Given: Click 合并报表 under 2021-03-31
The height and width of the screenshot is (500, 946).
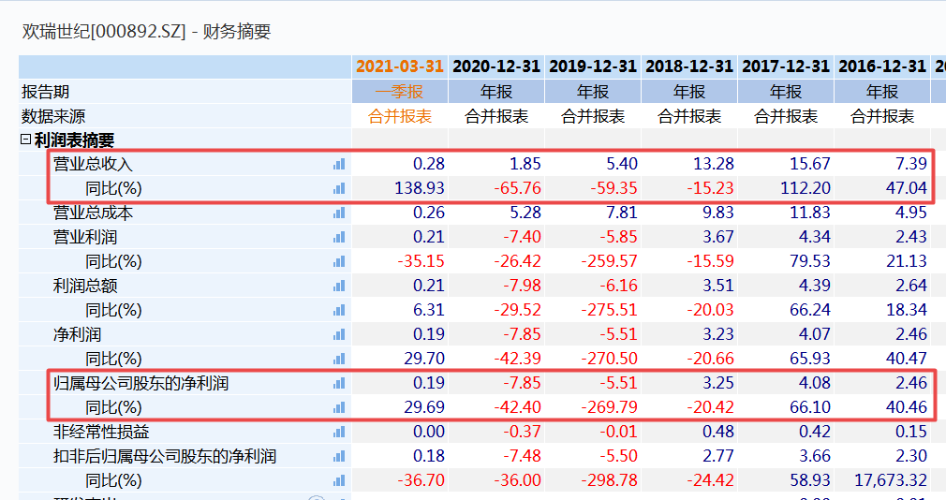Looking at the screenshot, I should tap(400, 116).
